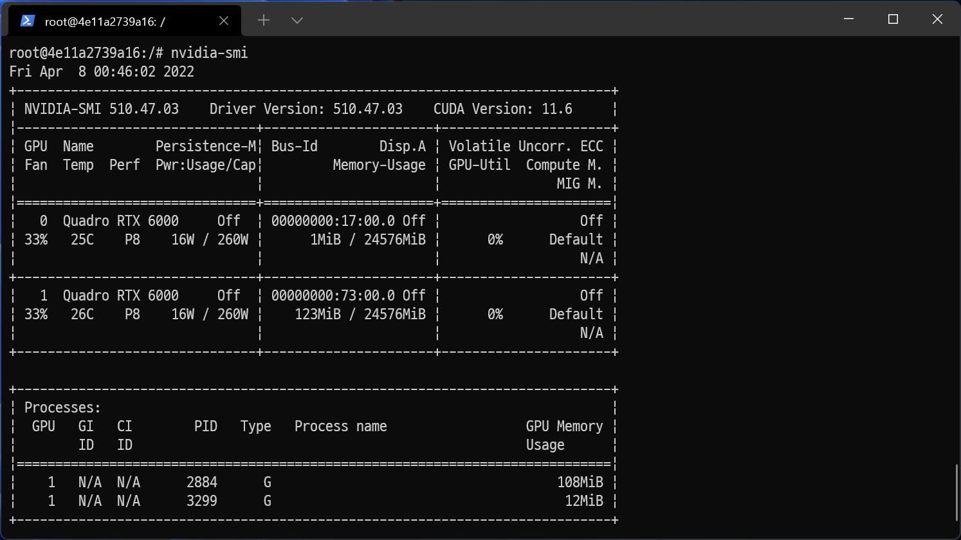Click the 108MiB process memory value
Image resolution: width=961 pixels, height=540 pixels.
coord(580,482)
